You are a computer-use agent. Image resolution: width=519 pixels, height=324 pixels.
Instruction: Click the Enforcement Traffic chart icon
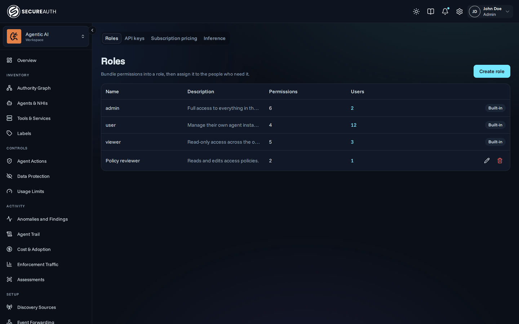[x=9, y=264]
